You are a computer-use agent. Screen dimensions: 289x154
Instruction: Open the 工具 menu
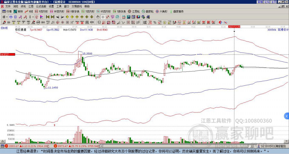pyautogui.click(x=59, y=6)
